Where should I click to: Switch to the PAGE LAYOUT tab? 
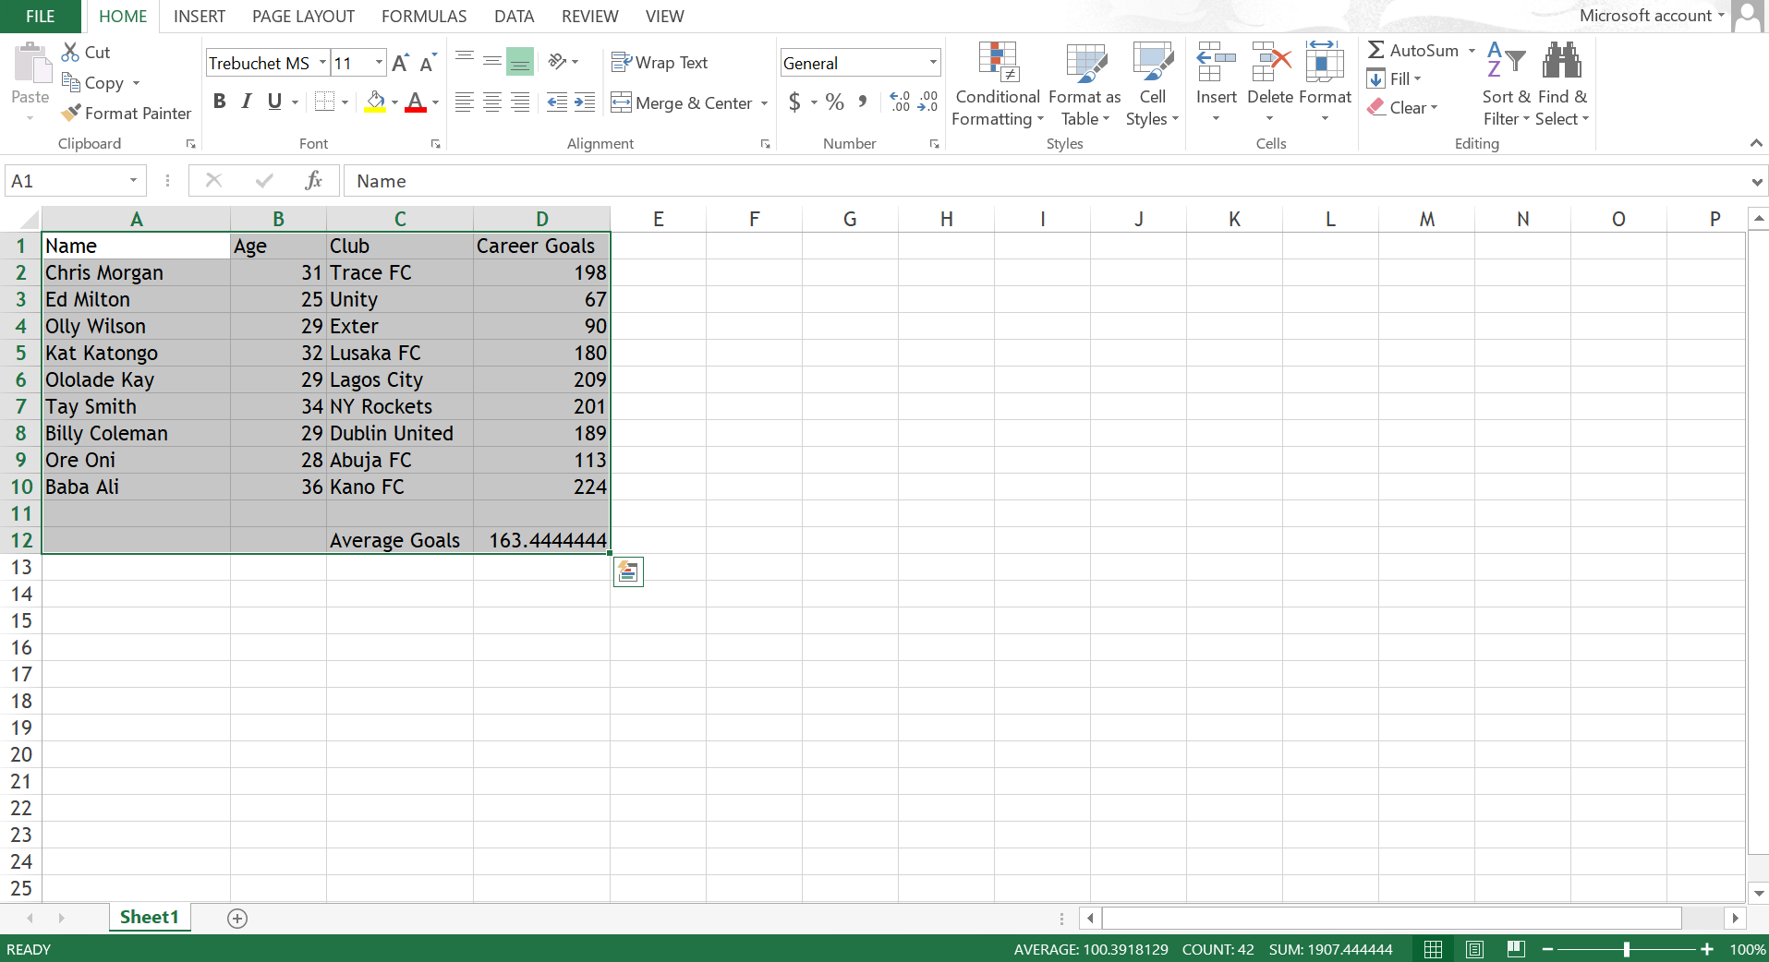pyautogui.click(x=303, y=17)
